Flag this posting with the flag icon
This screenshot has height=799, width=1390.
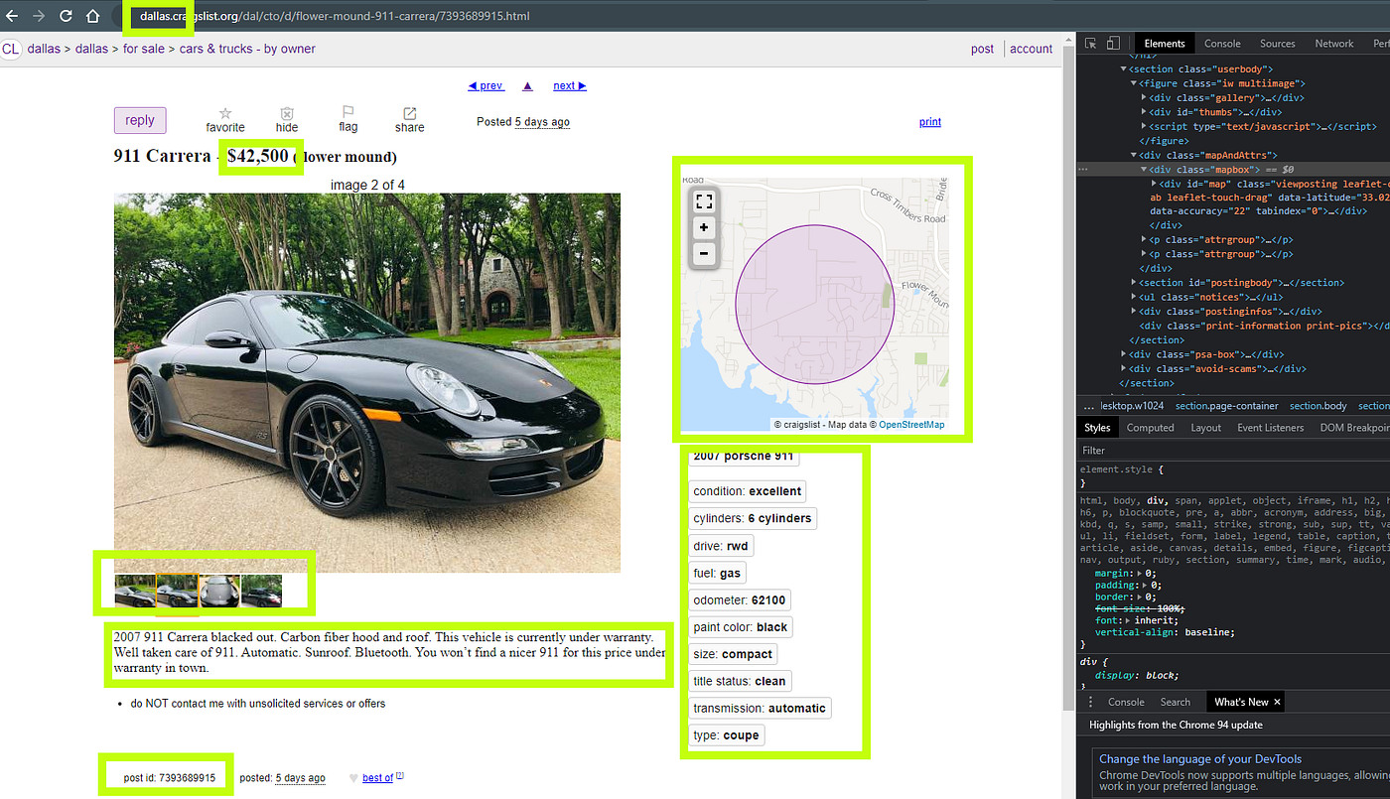tap(348, 112)
